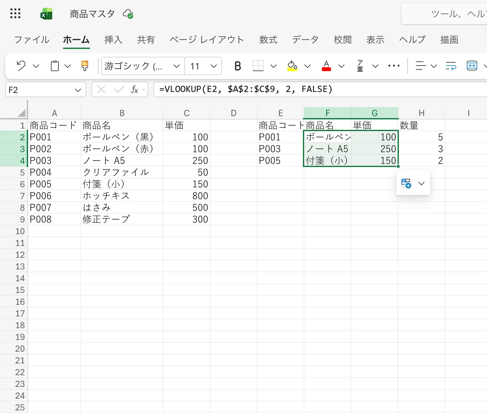This screenshot has height=413, width=487.
Task: Switch to the 挿入 tab
Action: click(113, 40)
